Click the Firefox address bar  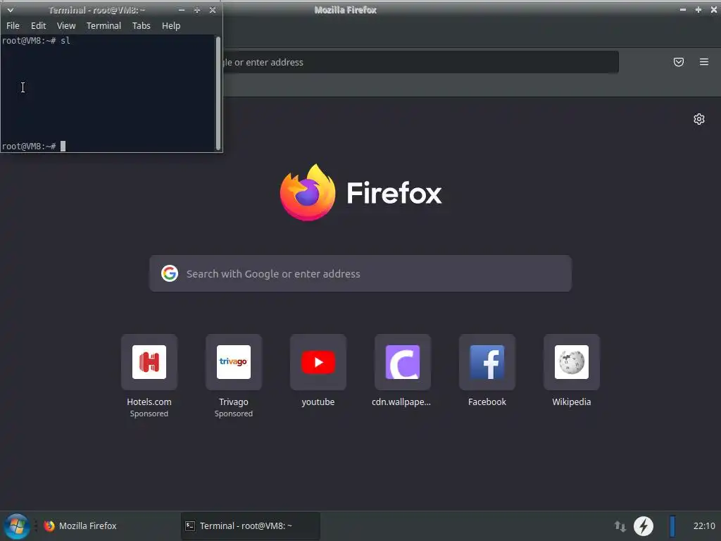coord(421,62)
